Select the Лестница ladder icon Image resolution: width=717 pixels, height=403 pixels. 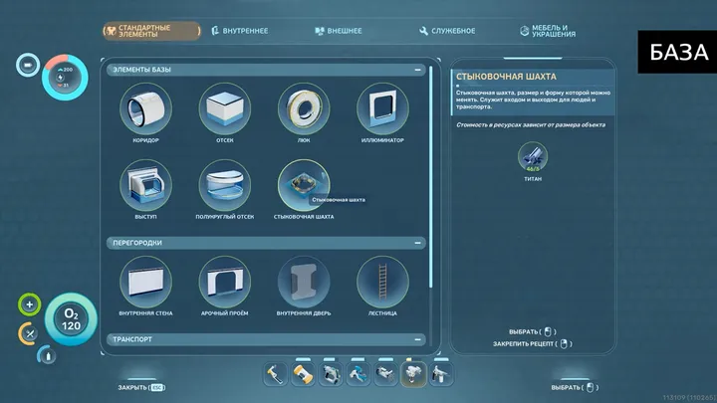382,282
